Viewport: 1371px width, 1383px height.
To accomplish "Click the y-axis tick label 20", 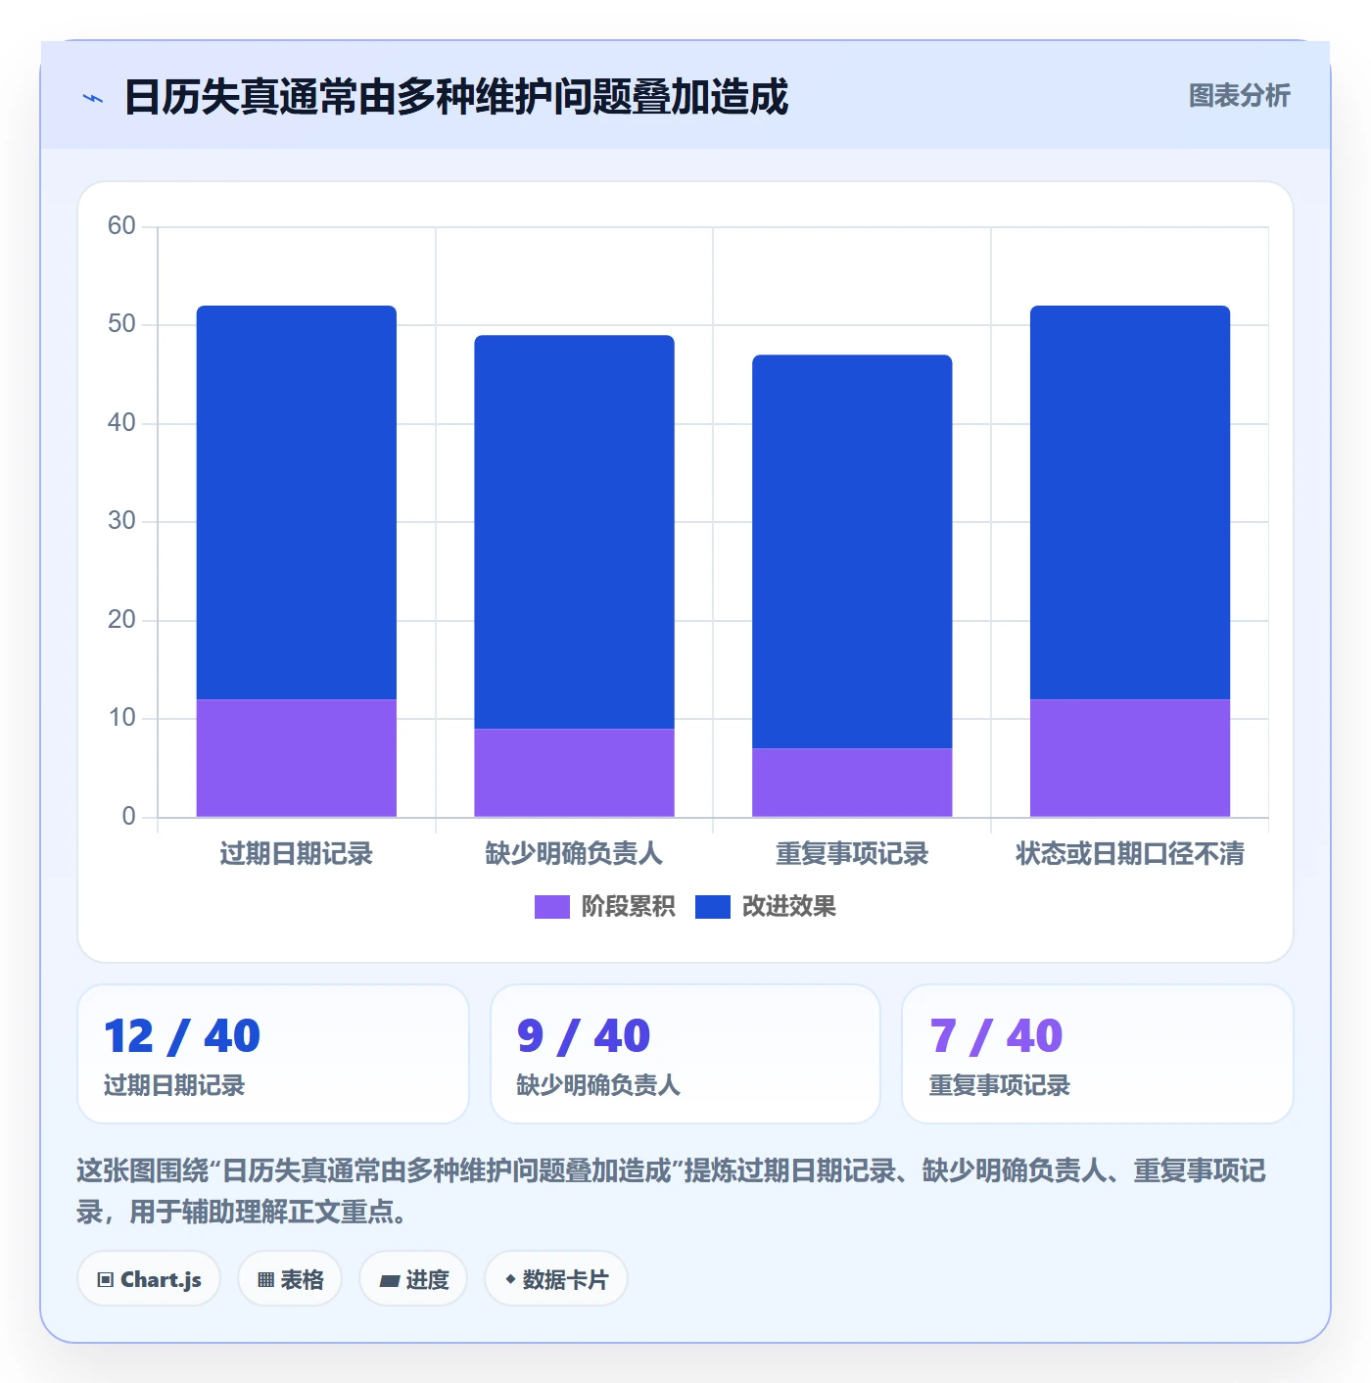I will 121,620.
